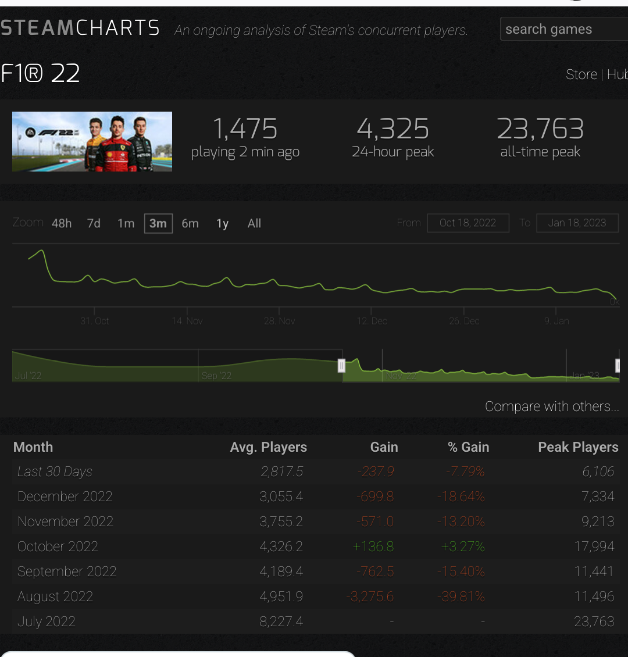This screenshot has width=628, height=657.
Task: Select the August 2022 row label
Action: [55, 597]
